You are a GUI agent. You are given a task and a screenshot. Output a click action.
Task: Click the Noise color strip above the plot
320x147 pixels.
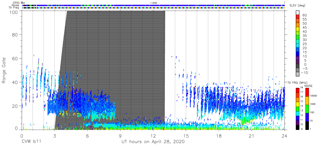tap(153, 5)
